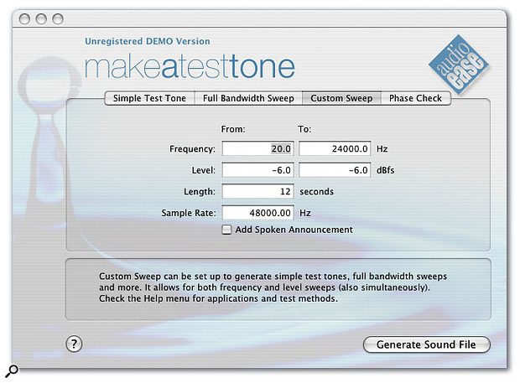Edit the Length field showing 12
The width and height of the screenshot is (520, 383).
tap(258, 191)
